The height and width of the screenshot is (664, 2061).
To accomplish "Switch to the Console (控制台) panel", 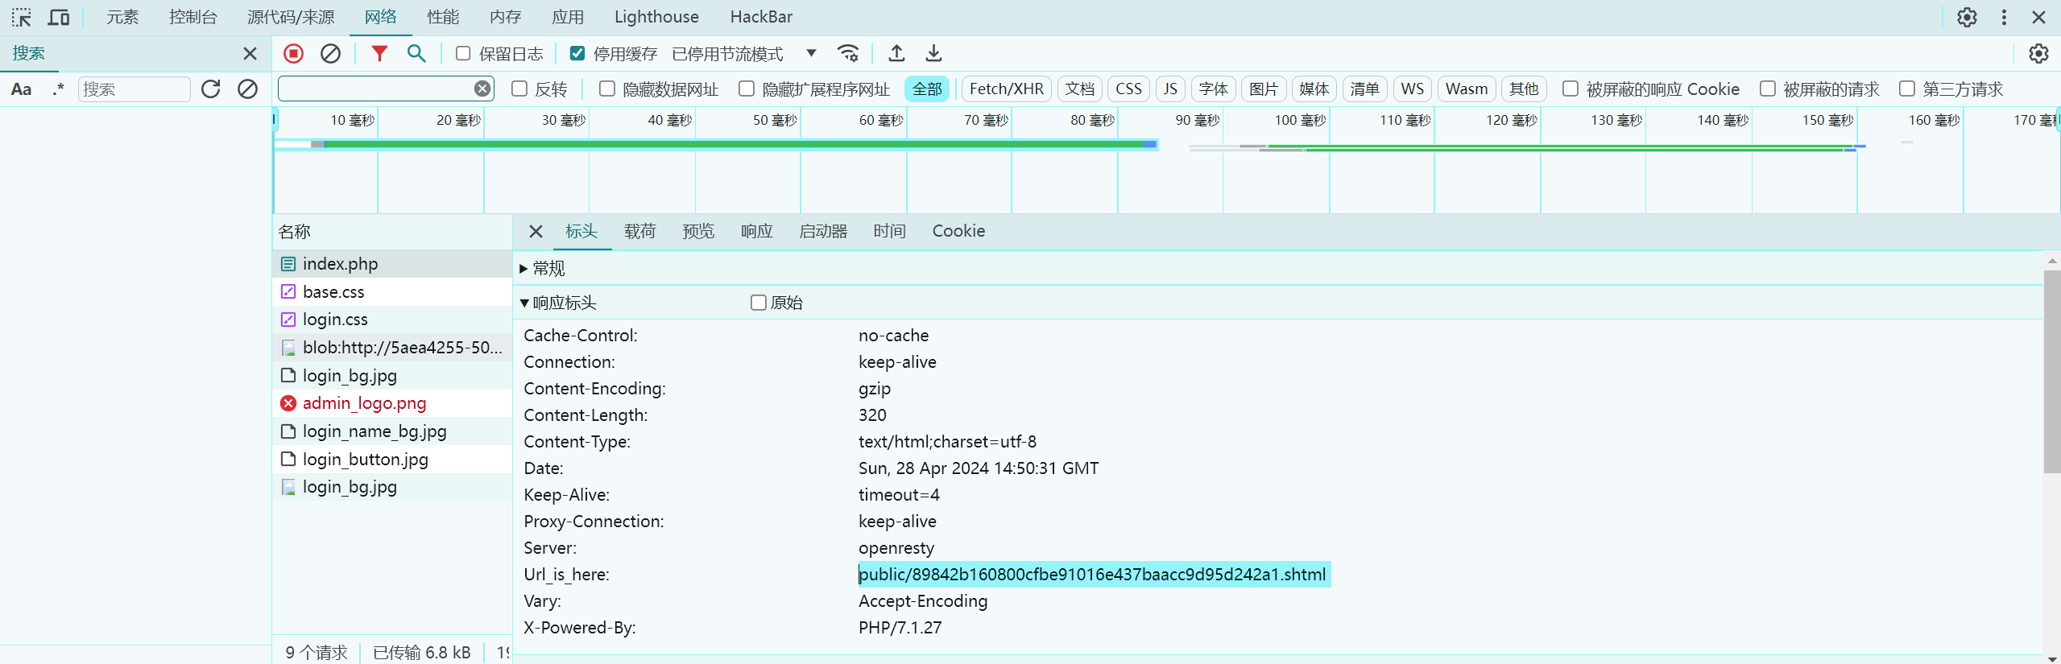I will (193, 17).
